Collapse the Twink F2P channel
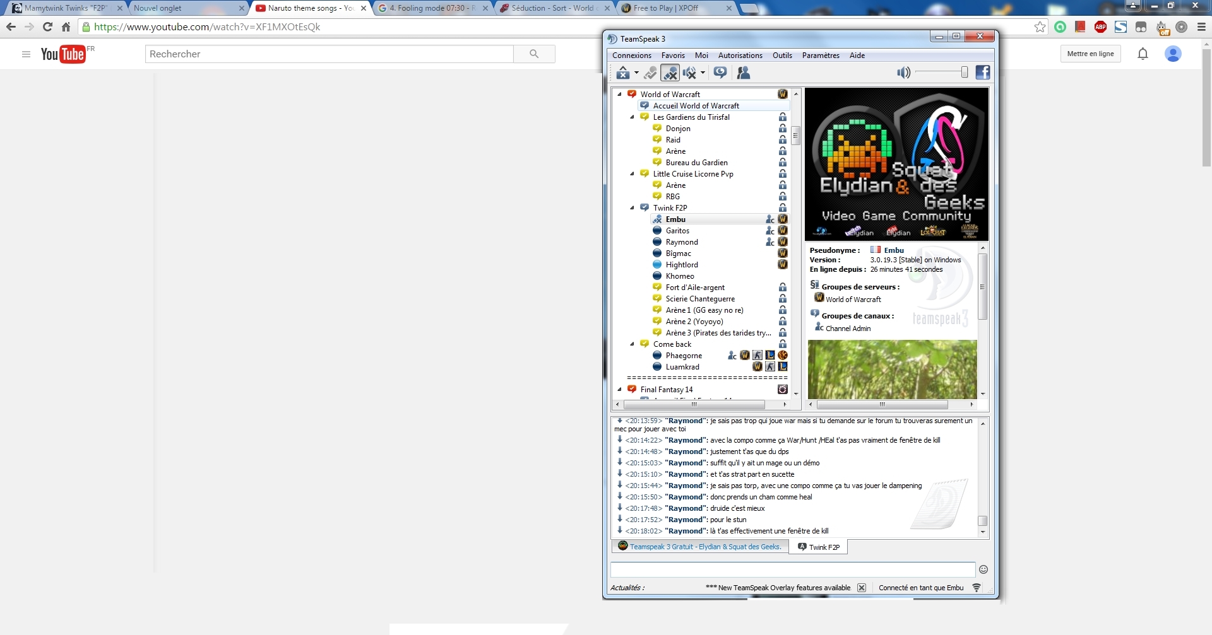This screenshot has width=1212, height=635. (x=632, y=207)
